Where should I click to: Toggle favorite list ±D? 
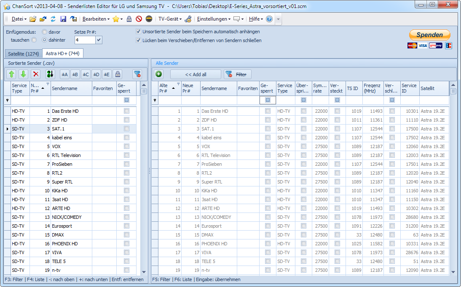click(x=96, y=74)
